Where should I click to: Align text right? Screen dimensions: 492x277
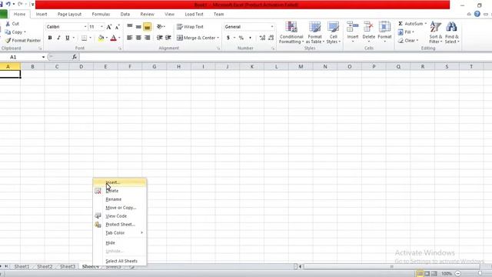(x=147, y=38)
